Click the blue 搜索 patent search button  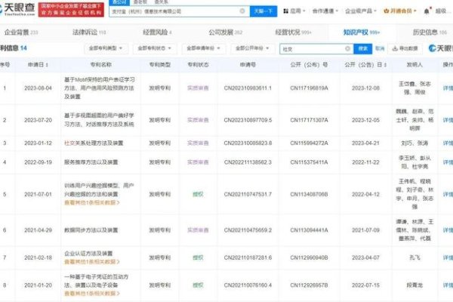pos(363,49)
